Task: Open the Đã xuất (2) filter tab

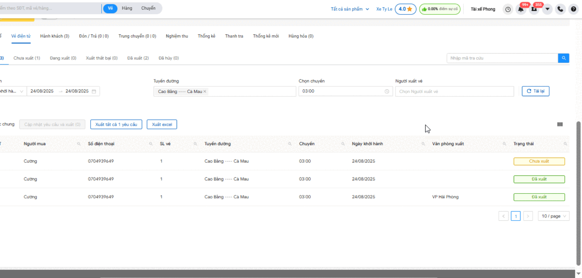Action: coord(138,58)
